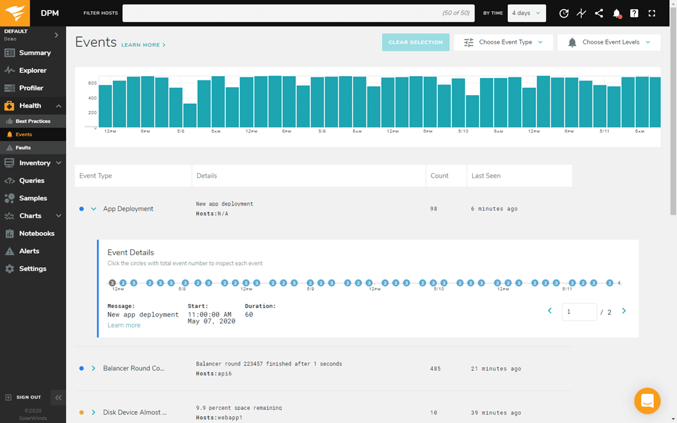The width and height of the screenshot is (677, 423).
Task: Click the auto-refresh clock icon
Action: 564,13
